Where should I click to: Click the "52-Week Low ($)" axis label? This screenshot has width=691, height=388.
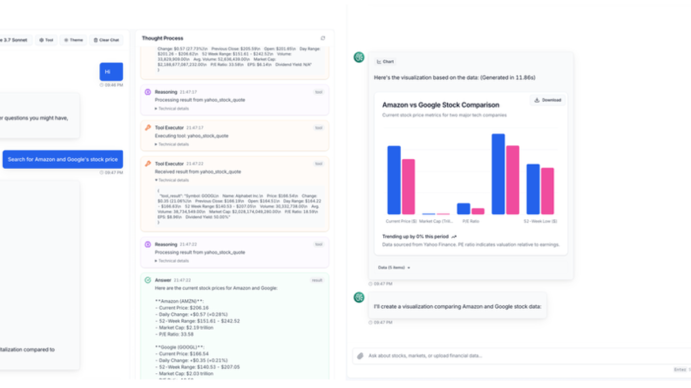tap(541, 221)
